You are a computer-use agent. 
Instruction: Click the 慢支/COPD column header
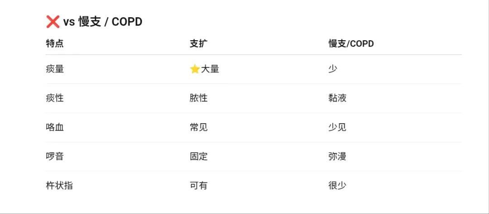click(351, 44)
